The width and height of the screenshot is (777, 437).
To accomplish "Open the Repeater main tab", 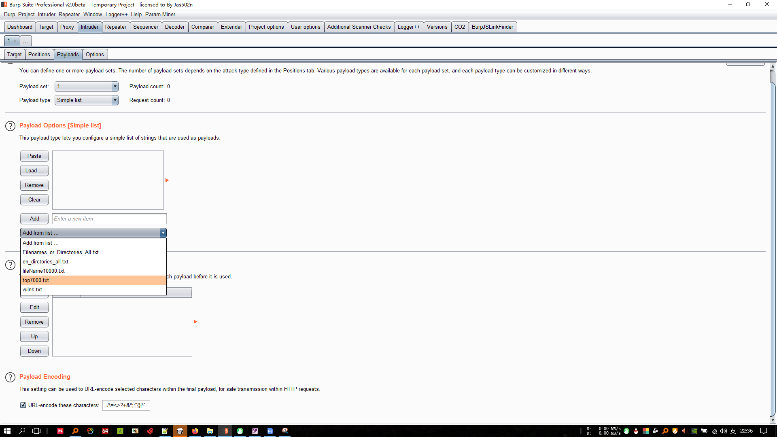I will pyautogui.click(x=115, y=27).
